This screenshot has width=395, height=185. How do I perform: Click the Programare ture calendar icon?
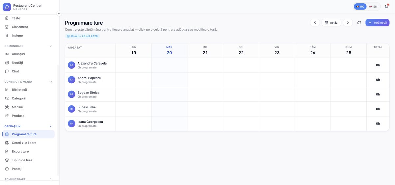click(7, 134)
